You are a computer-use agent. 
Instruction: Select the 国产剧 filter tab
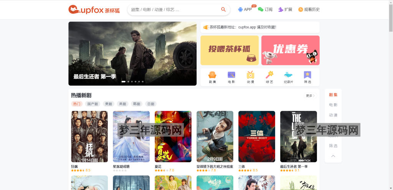[92, 104]
